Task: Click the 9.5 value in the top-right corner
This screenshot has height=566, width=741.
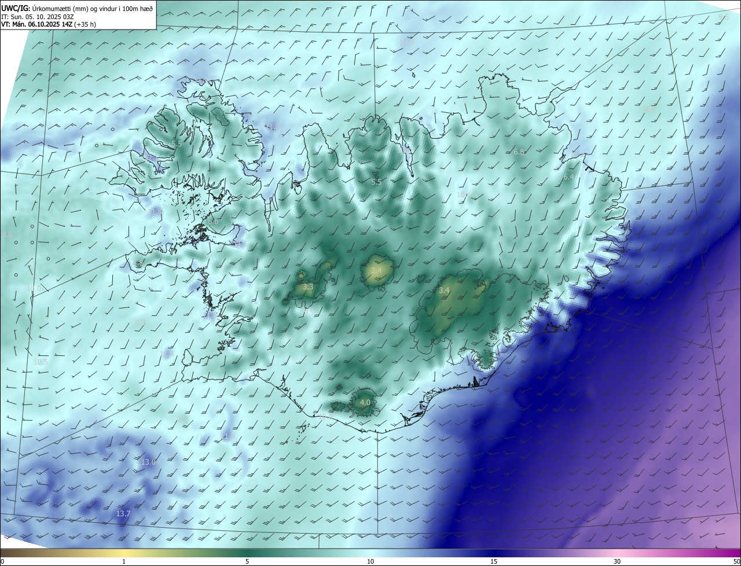Action: (724, 17)
